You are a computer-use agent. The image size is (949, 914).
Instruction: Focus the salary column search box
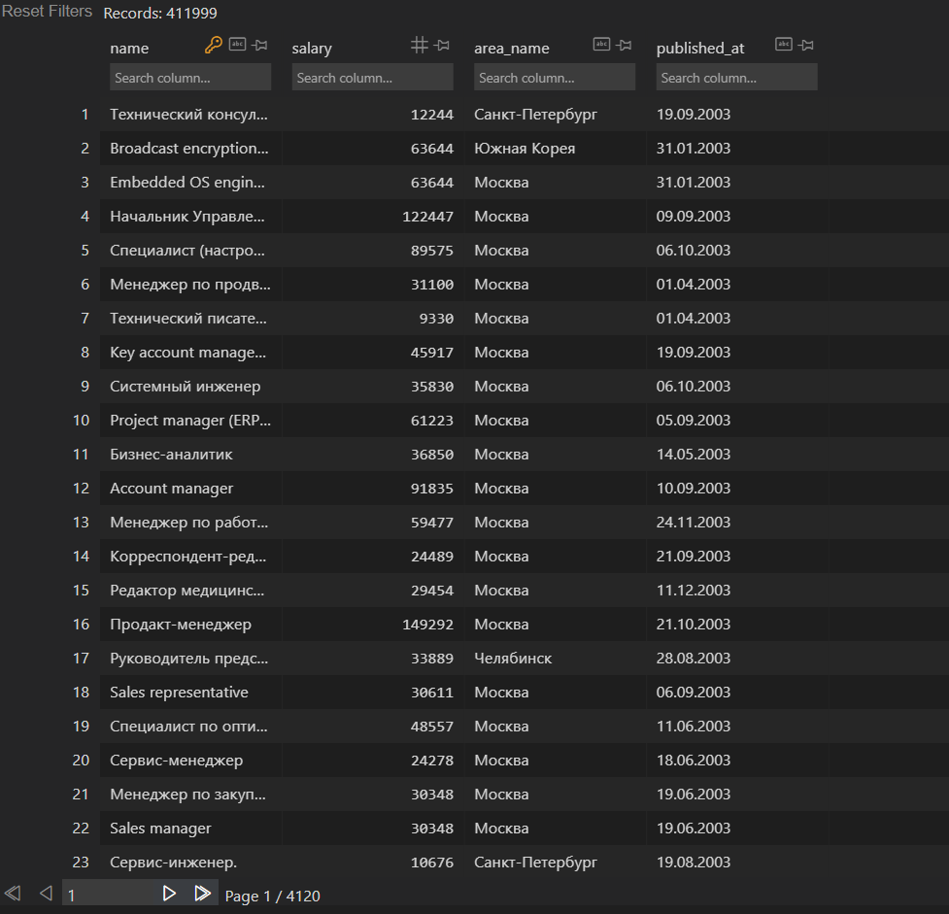pyautogui.click(x=373, y=78)
